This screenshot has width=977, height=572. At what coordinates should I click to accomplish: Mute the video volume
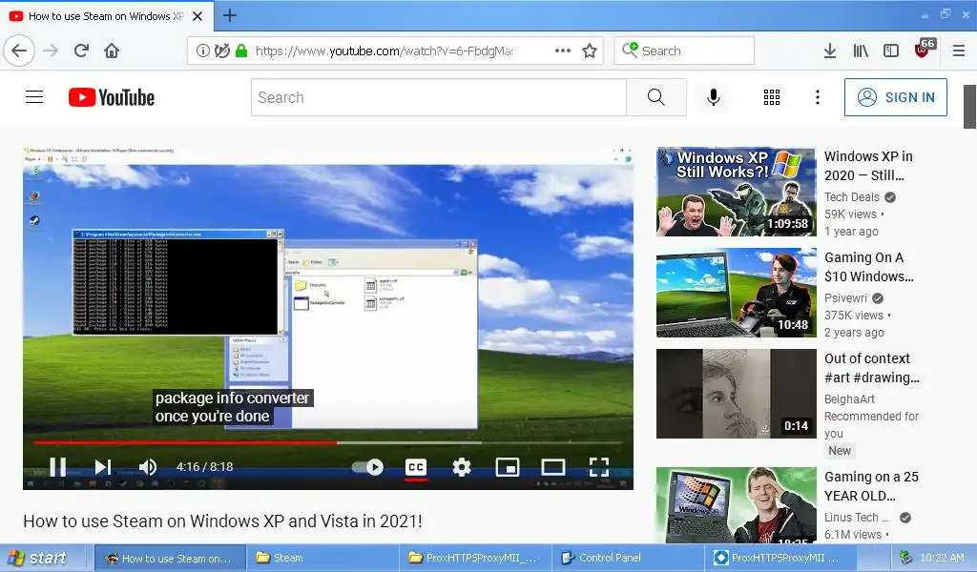point(148,467)
